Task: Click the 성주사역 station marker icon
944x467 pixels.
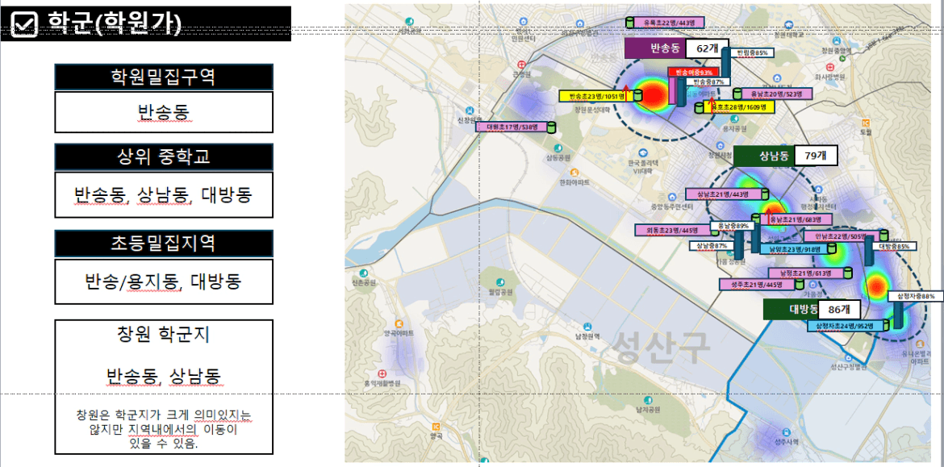Action: coord(787,432)
